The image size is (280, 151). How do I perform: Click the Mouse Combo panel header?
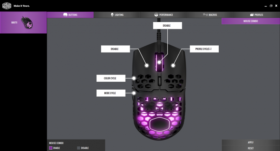click(250, 21)
